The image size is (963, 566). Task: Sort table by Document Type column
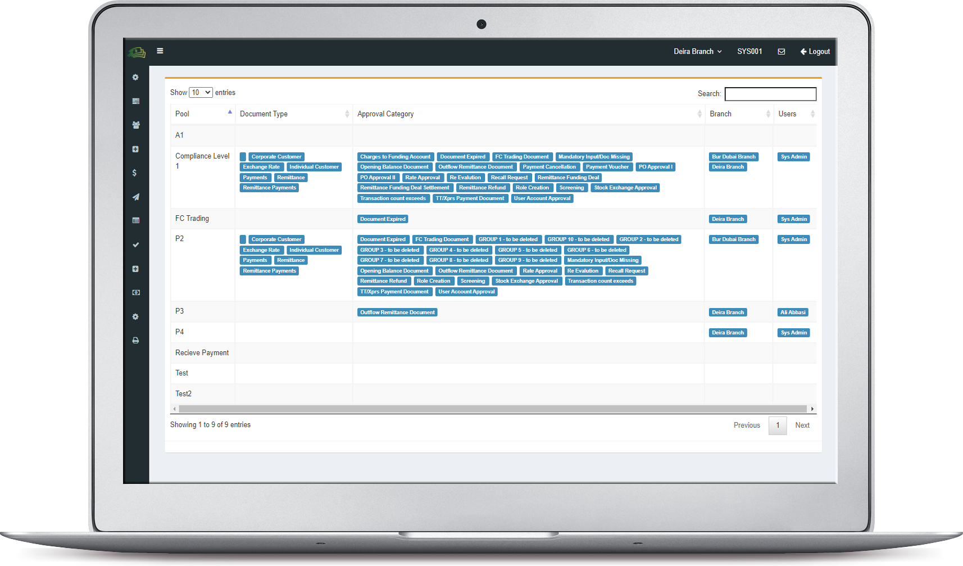click(x=294, y=114)
